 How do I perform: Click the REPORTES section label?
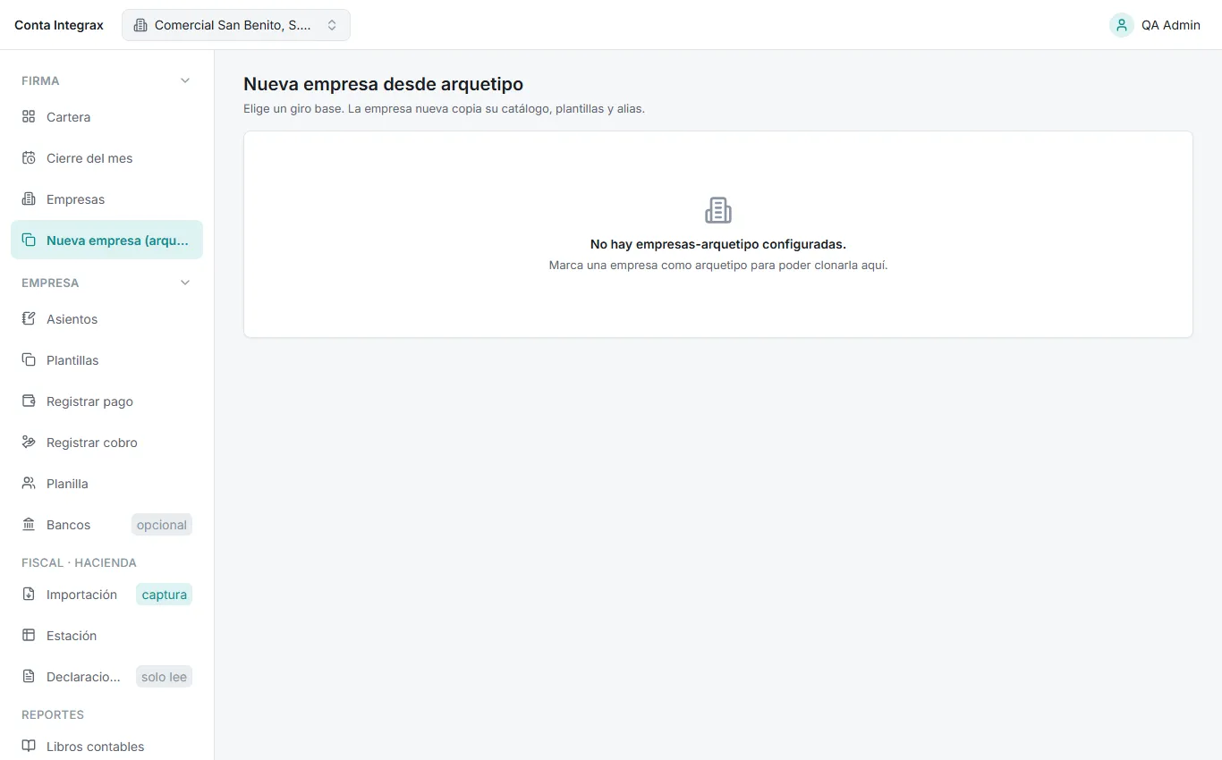point(53,714)
